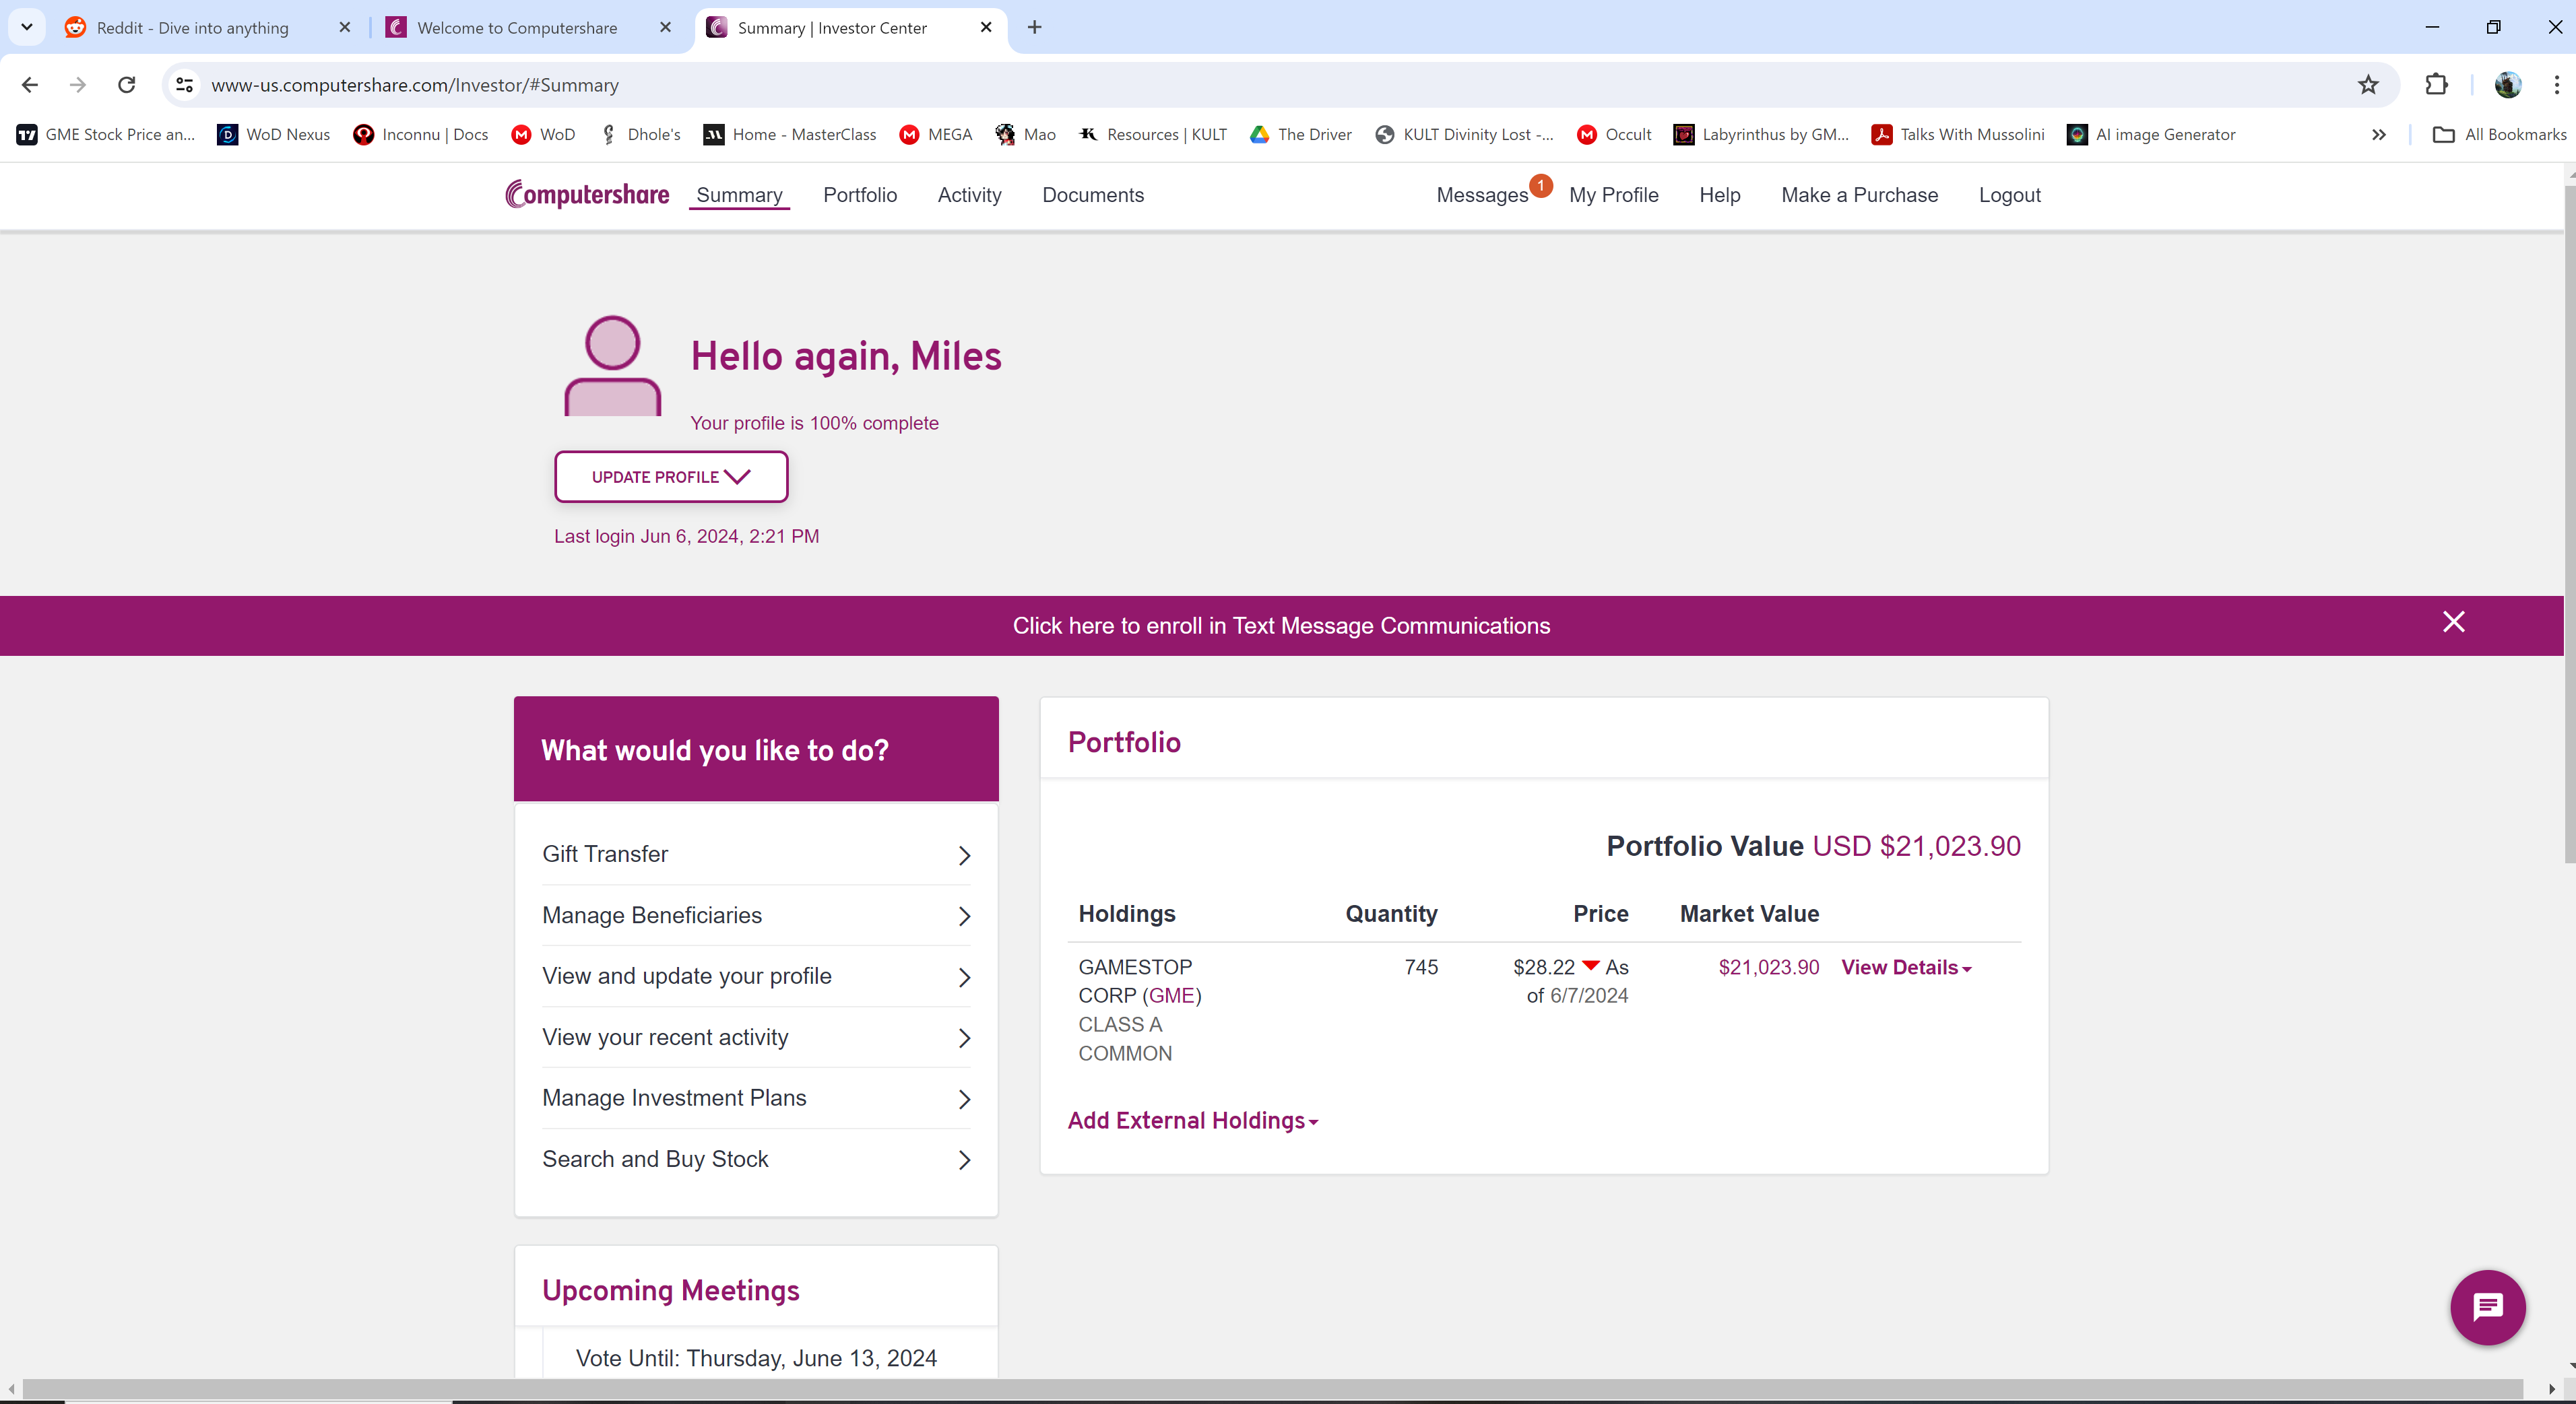Viewport: 2576px width, 1404px height.
Task: Click the Computershare logo
Action: [587, 194]
